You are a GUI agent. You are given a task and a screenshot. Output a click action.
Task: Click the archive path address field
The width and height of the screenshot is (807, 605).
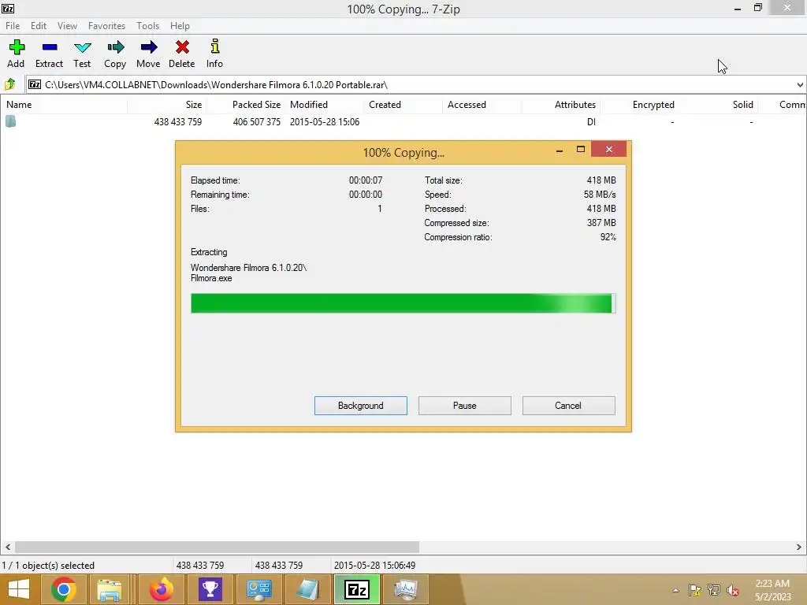click(x=410, y=84)
